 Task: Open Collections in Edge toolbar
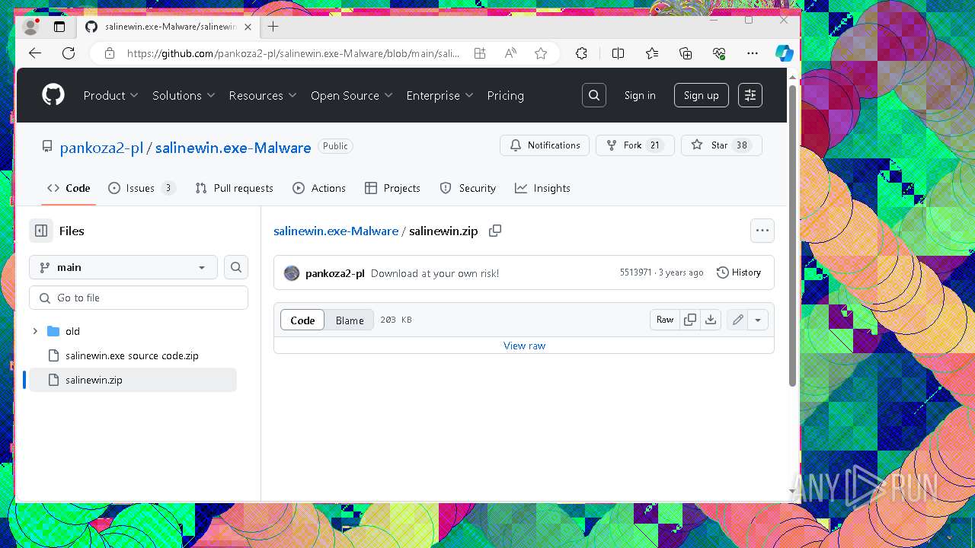[686, 53]
